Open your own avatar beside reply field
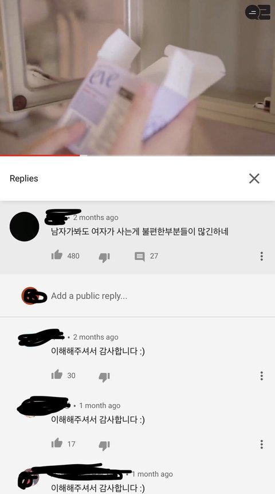The width and height of the screenshot is (275, 494). 30,295
